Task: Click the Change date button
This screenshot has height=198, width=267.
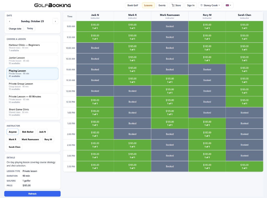Action: 15,29
